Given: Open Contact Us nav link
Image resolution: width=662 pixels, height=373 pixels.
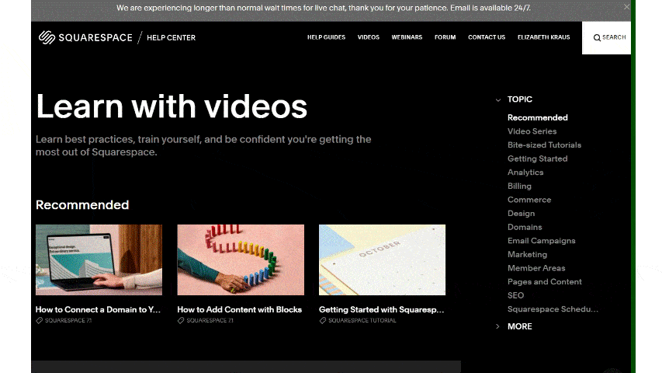Looking at the screenshot, I should tap(487, 37).
